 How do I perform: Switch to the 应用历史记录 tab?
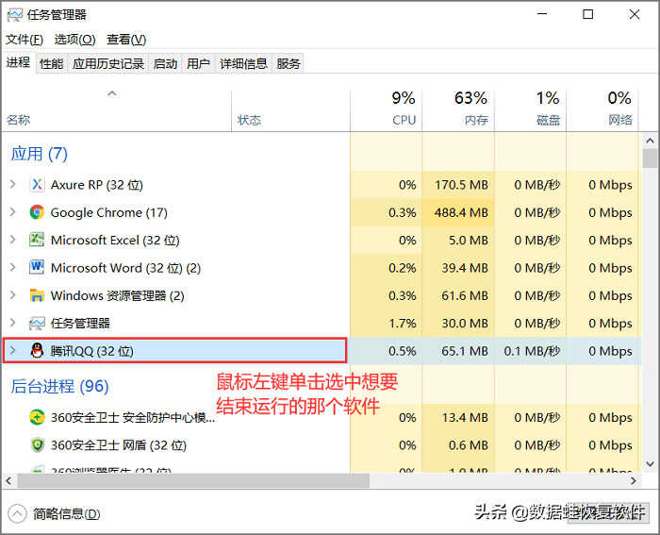(x=108, y=63)
